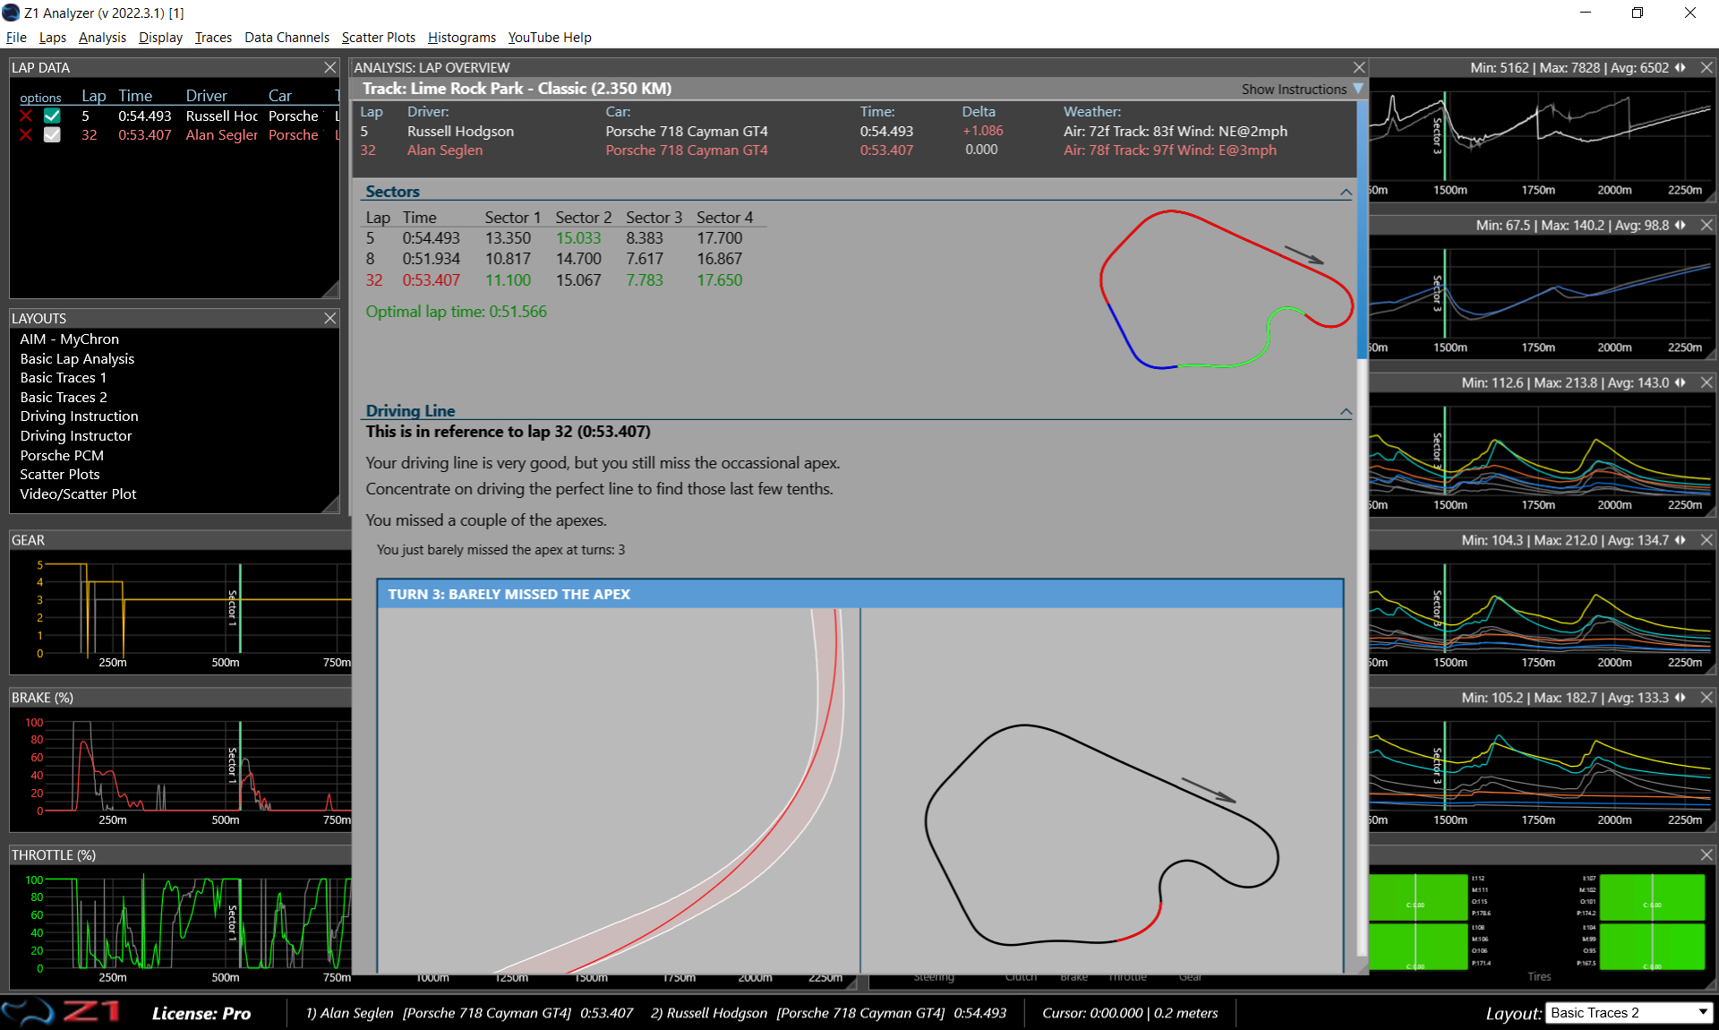1719x1030 pixels.
Task: Click Optimal lap time 0:51.566 text
Action: click(456, 313)
